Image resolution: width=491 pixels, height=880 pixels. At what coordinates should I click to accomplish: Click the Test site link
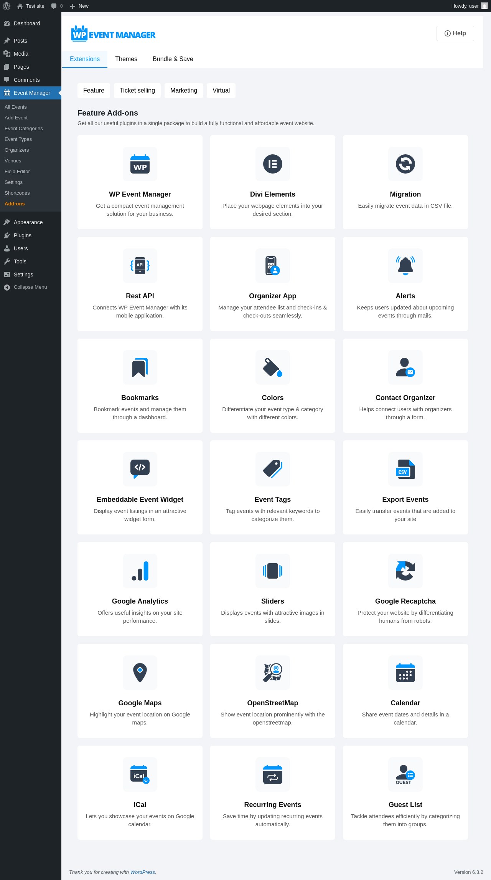[x=31, y=6]
